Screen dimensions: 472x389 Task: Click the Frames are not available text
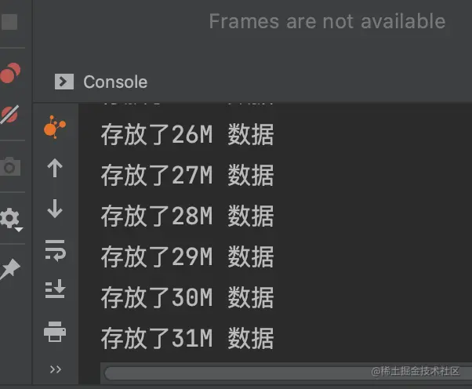(x=327, y=21)
